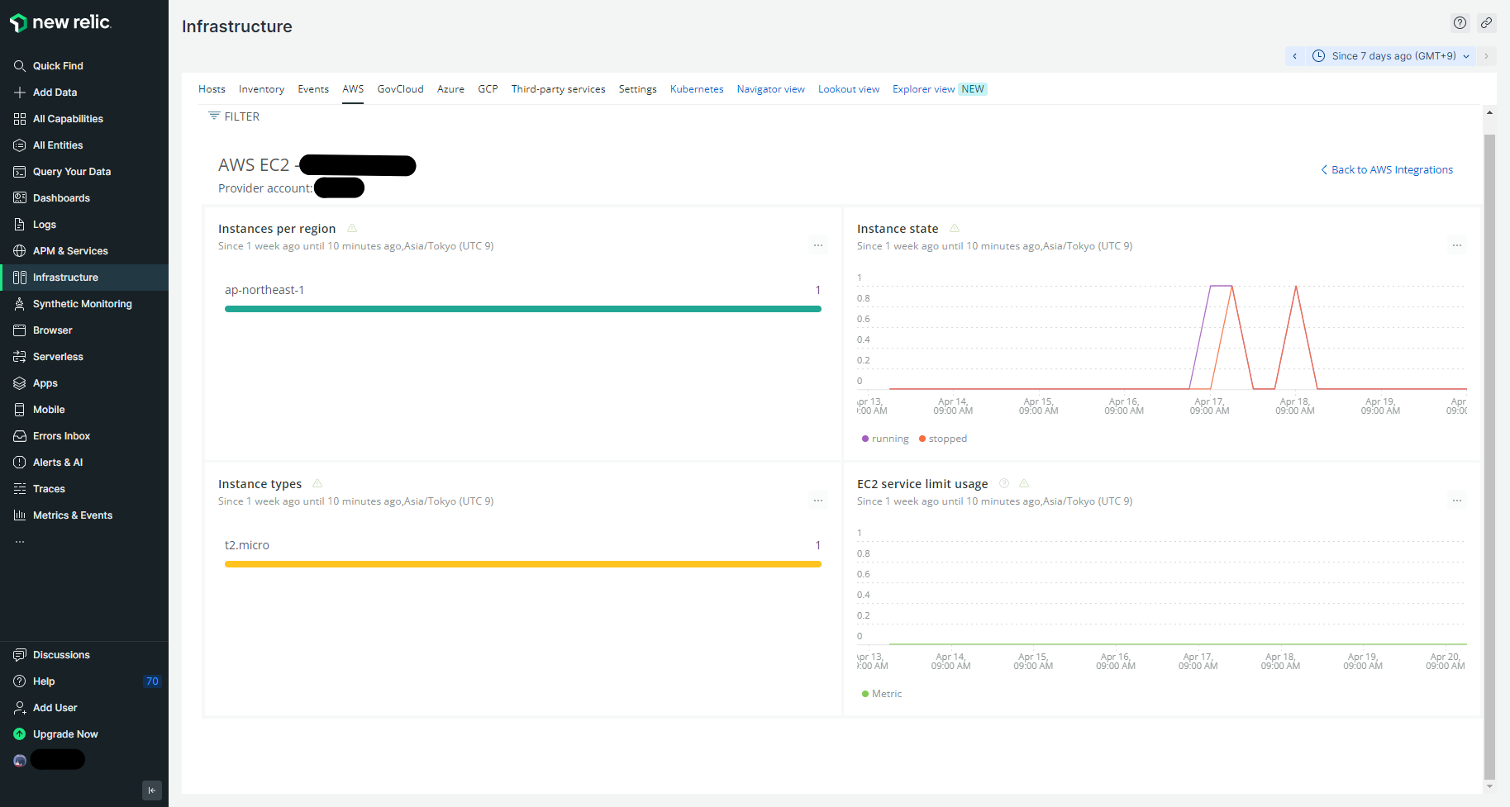This screenshot has height=807, width=1510.
Task: Click the Traces sidebar icon
Action: [x=20, y=489]
